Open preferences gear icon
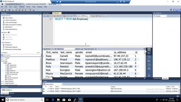 pyautogui.click(x=171, y=10)
